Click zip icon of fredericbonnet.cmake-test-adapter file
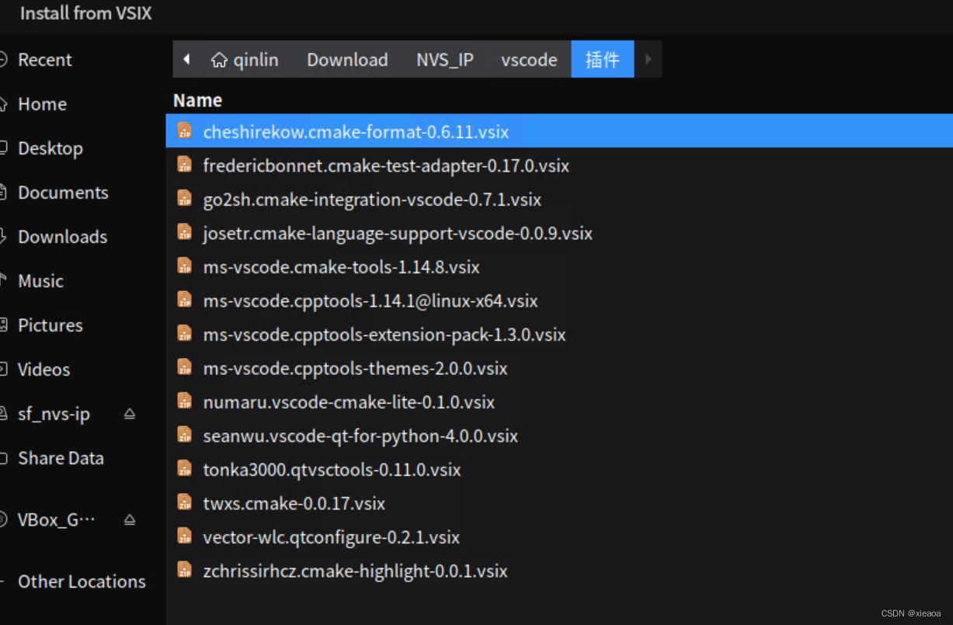 coord(184,165)
